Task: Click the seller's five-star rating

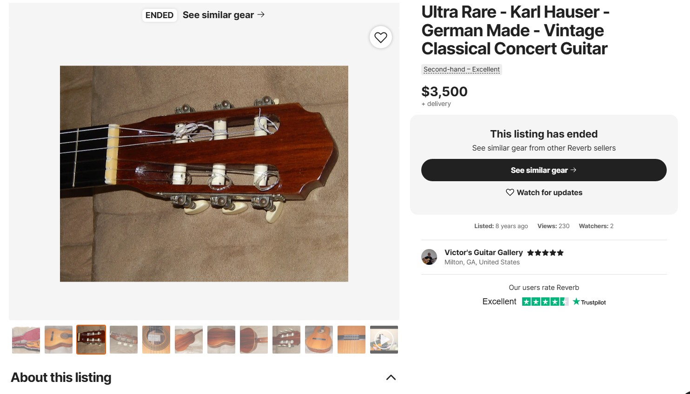Action: [545, 253]
